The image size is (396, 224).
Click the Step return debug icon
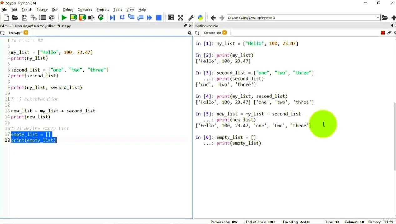(x=140, y=18)
